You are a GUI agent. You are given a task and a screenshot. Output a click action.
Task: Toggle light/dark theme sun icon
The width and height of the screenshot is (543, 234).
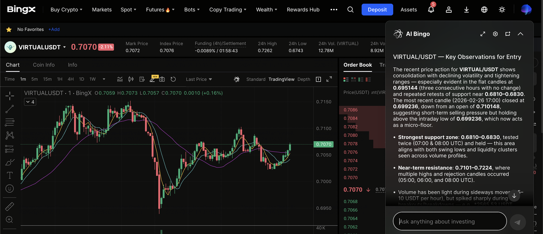pyautogui.click(x=502, y=9)
